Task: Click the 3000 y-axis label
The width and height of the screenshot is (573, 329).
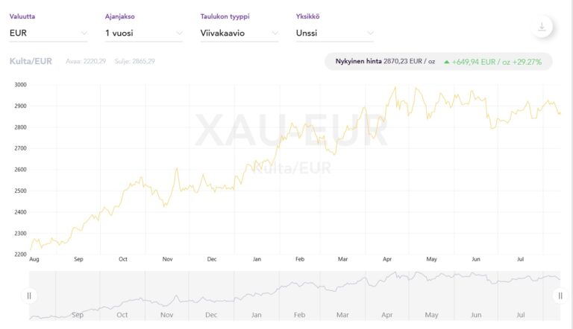Action: tap(20, 85)
